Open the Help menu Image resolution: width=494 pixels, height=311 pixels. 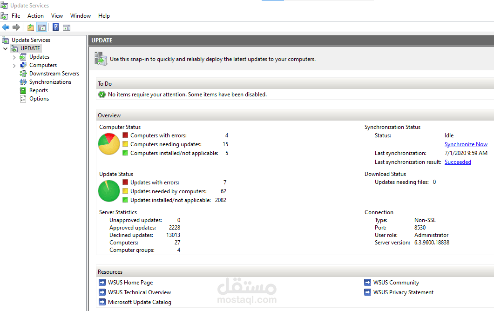click(104, 16)
